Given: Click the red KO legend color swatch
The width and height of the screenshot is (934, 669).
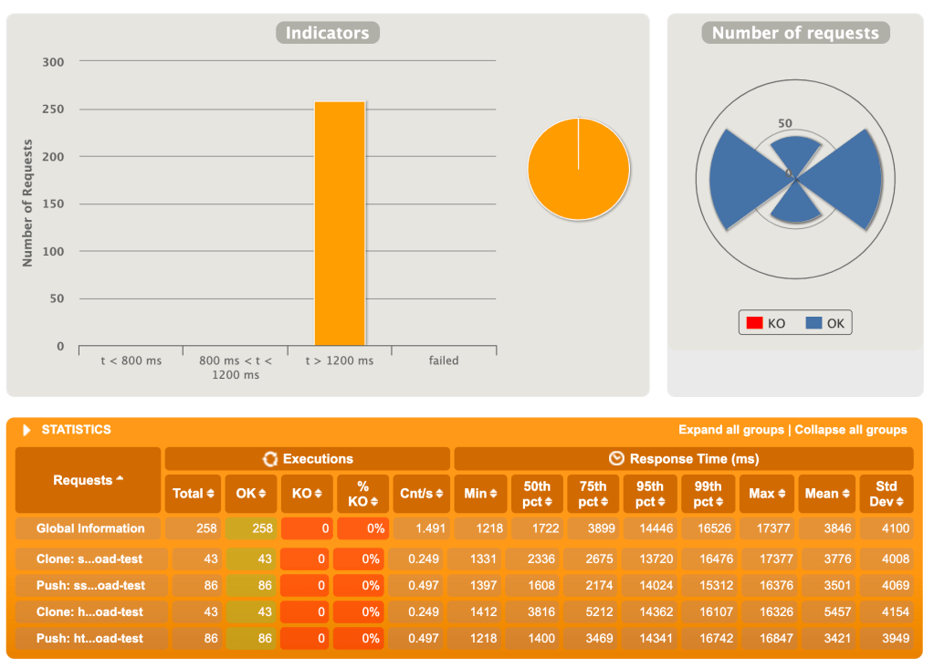Looking at the screenshot, I should tap(754, 324).
